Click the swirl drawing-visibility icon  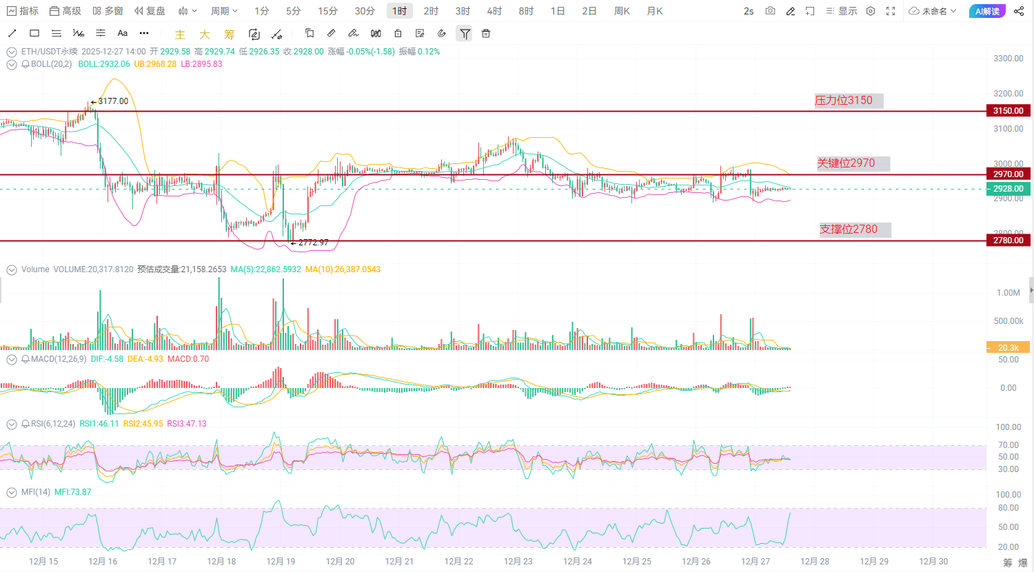pos(442,33)
